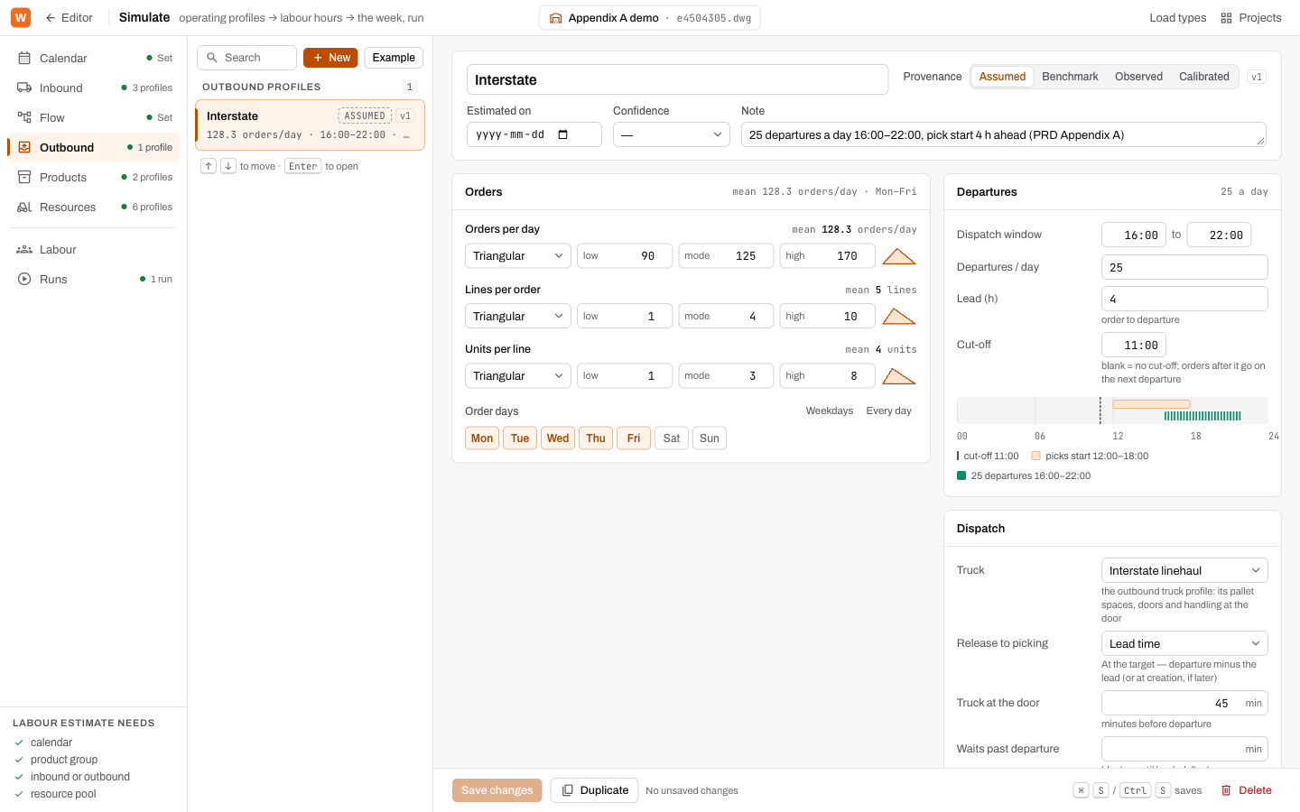Viewport: 1300px width, 812px height.
Task: Click the Calendar sidebar icon
Action: [24, 58]
